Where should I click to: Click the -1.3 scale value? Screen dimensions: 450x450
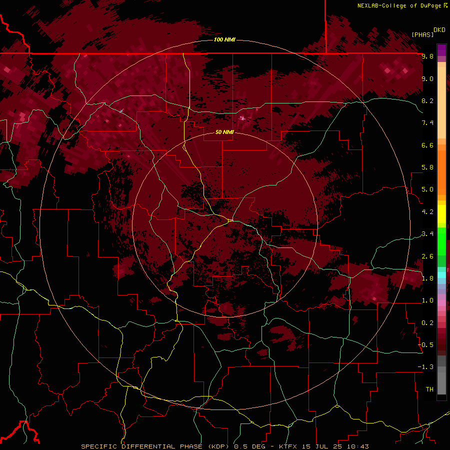click(x=425, y=367)
